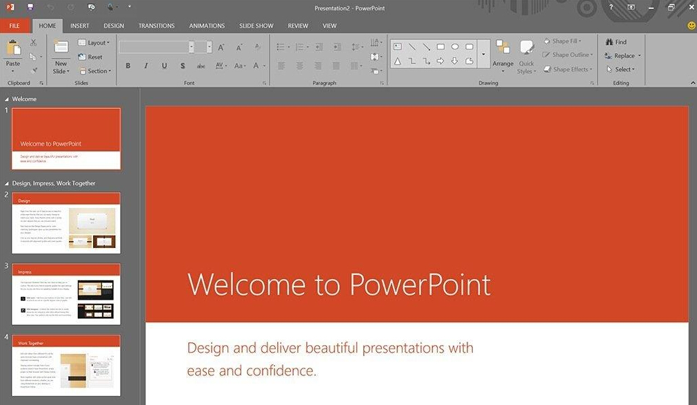Open the Arrange menu
The height and width of the screenshot is (405, 697).
[503, 55]
